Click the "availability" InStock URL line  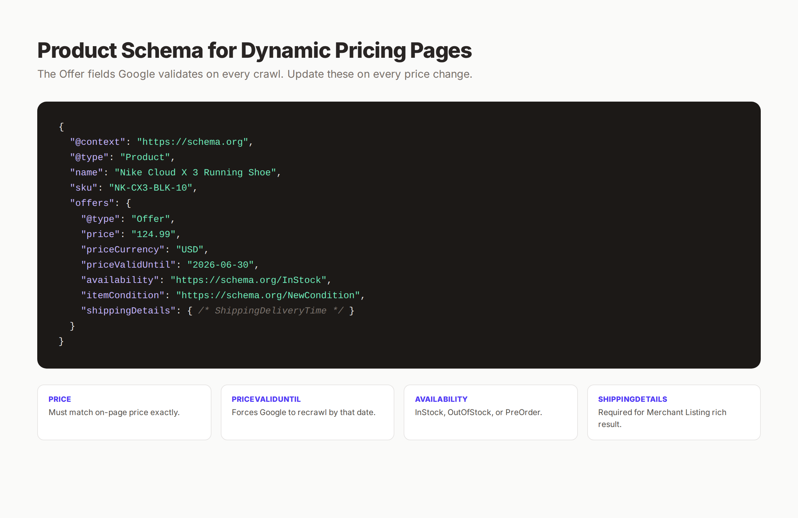tap(206, 280)
